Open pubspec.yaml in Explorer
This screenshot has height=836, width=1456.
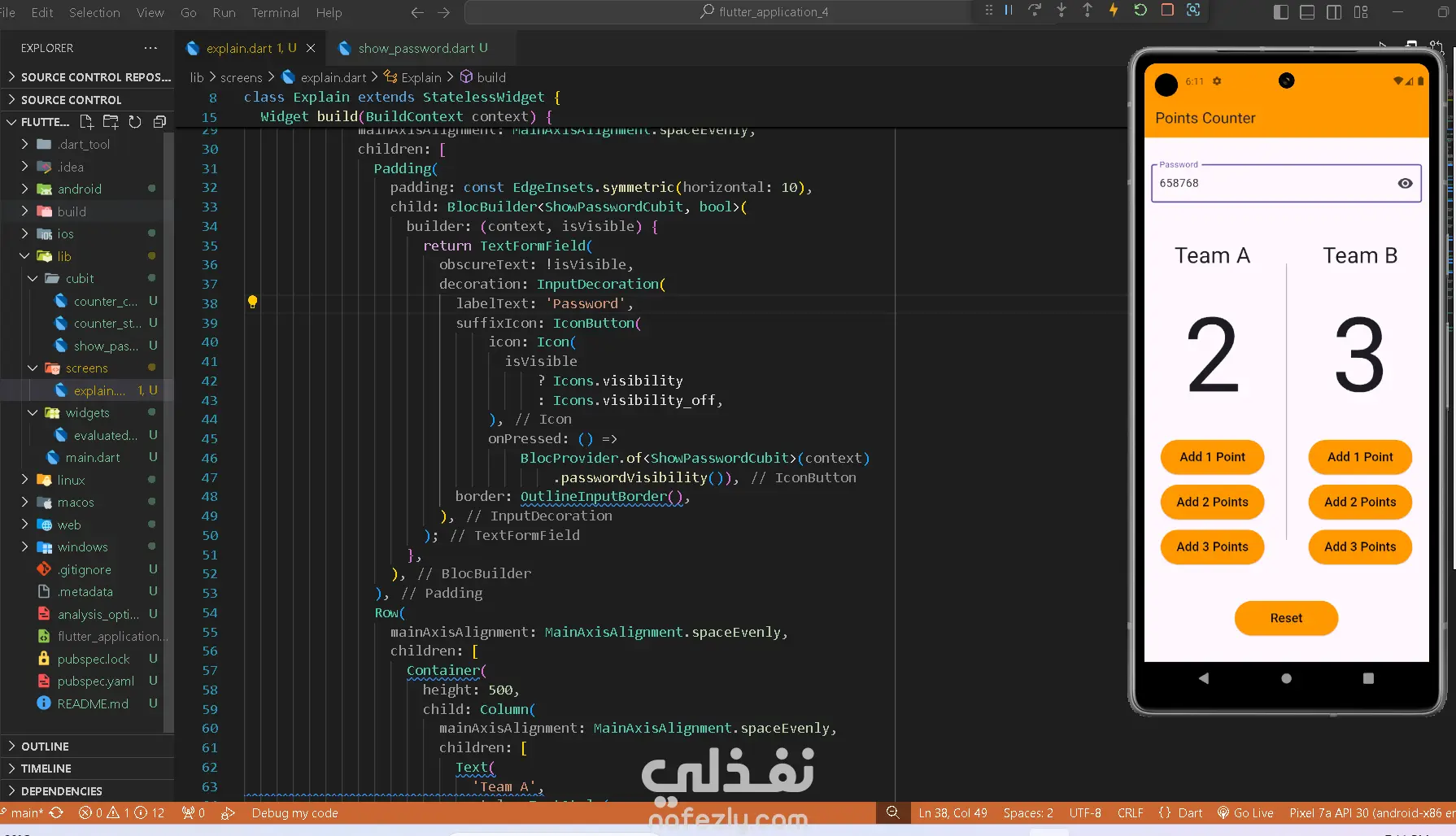[x=95, y=681]
